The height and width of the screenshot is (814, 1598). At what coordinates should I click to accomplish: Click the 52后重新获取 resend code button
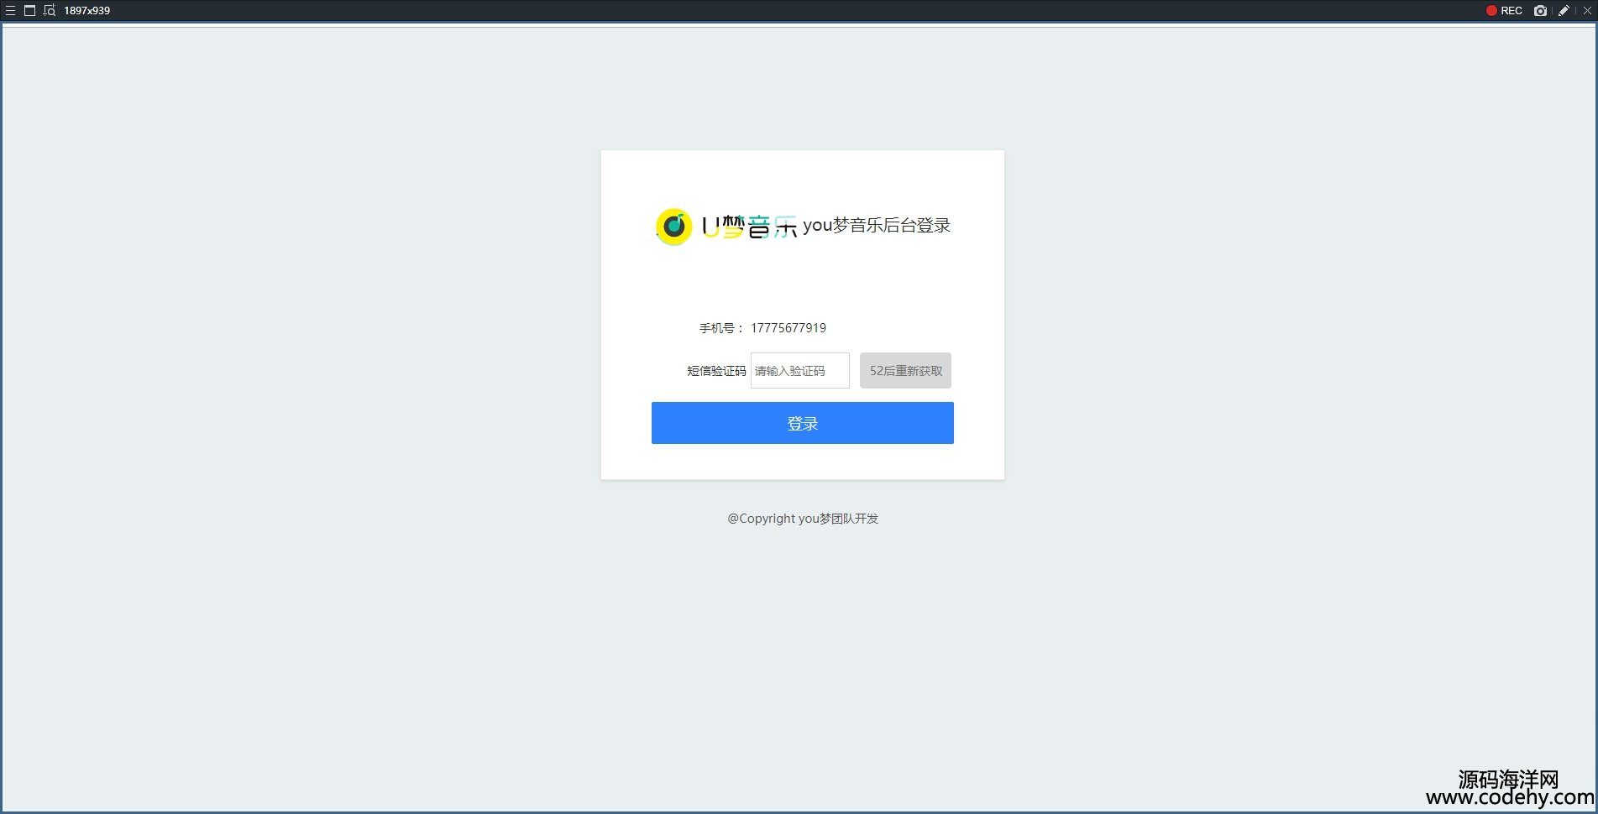(905, 370)
